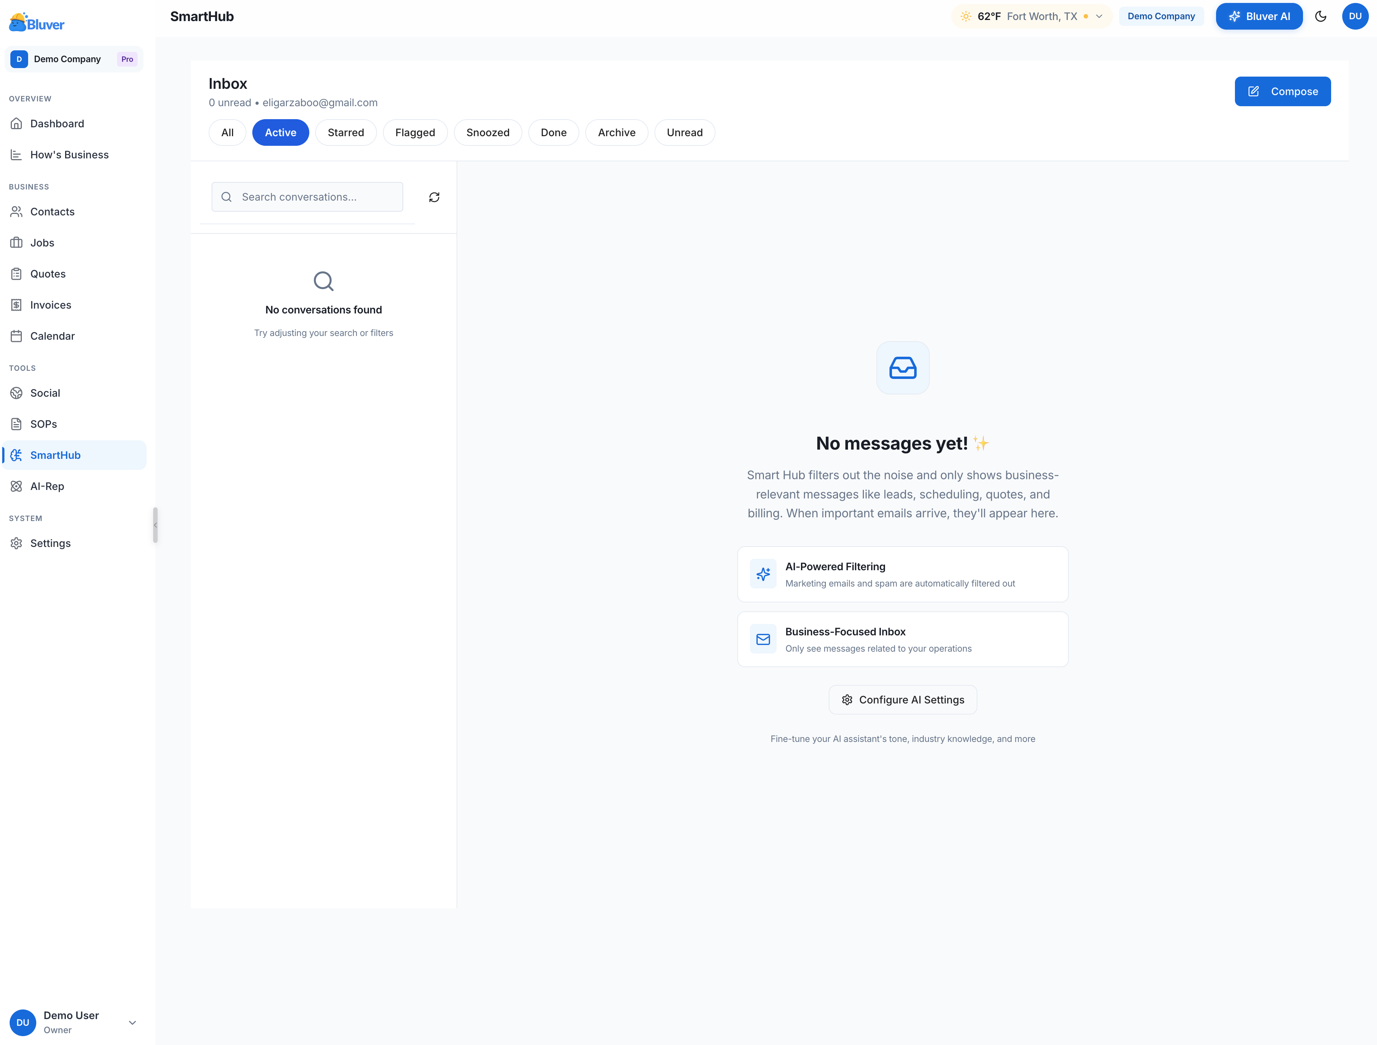Click the Demo Company header badge

pos(1162,16)
